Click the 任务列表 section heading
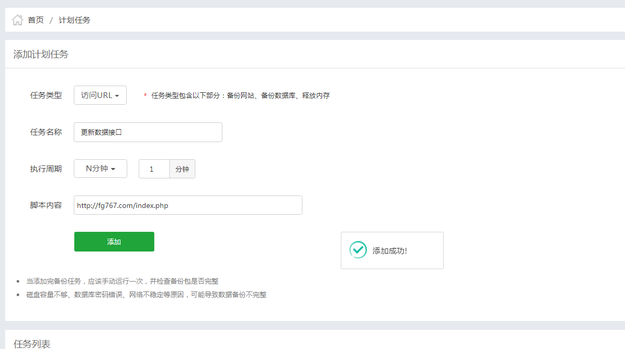Viewport: 625px width, 349px height. 32,344
